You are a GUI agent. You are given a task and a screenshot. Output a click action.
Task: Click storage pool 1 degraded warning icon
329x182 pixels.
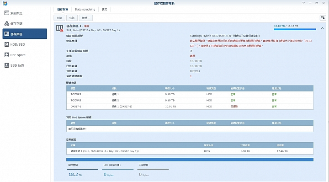[x=60, y=28]
